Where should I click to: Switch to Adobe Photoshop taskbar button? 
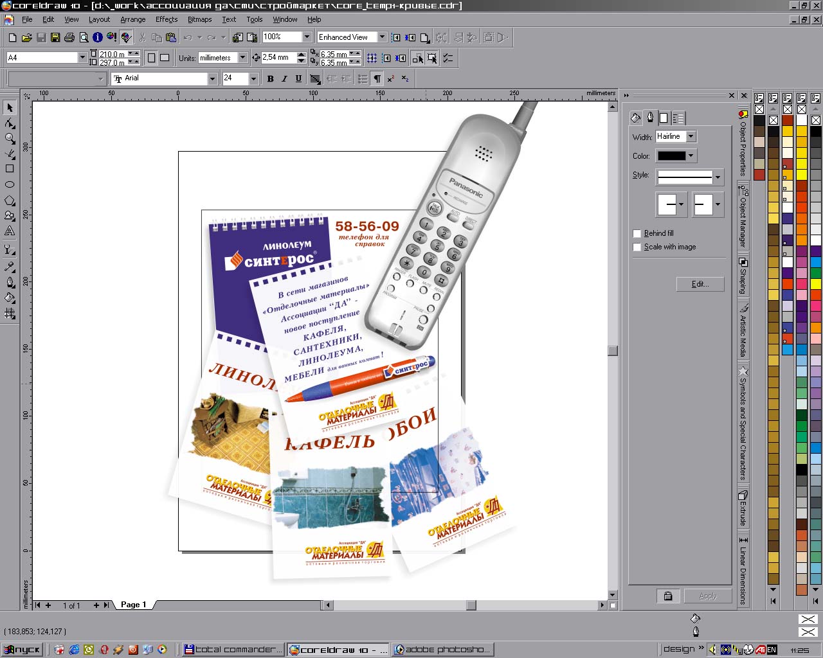[x=442, y=650]
